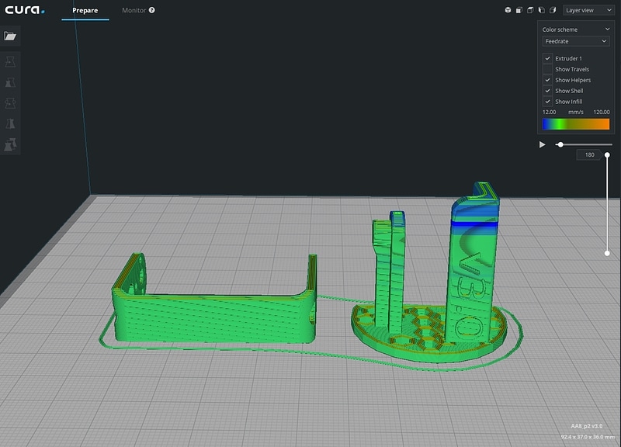Click the 12.00 minimum feedrate value
Image resolution: width=621 pixels, height=447 pixels.
(550, 112)
